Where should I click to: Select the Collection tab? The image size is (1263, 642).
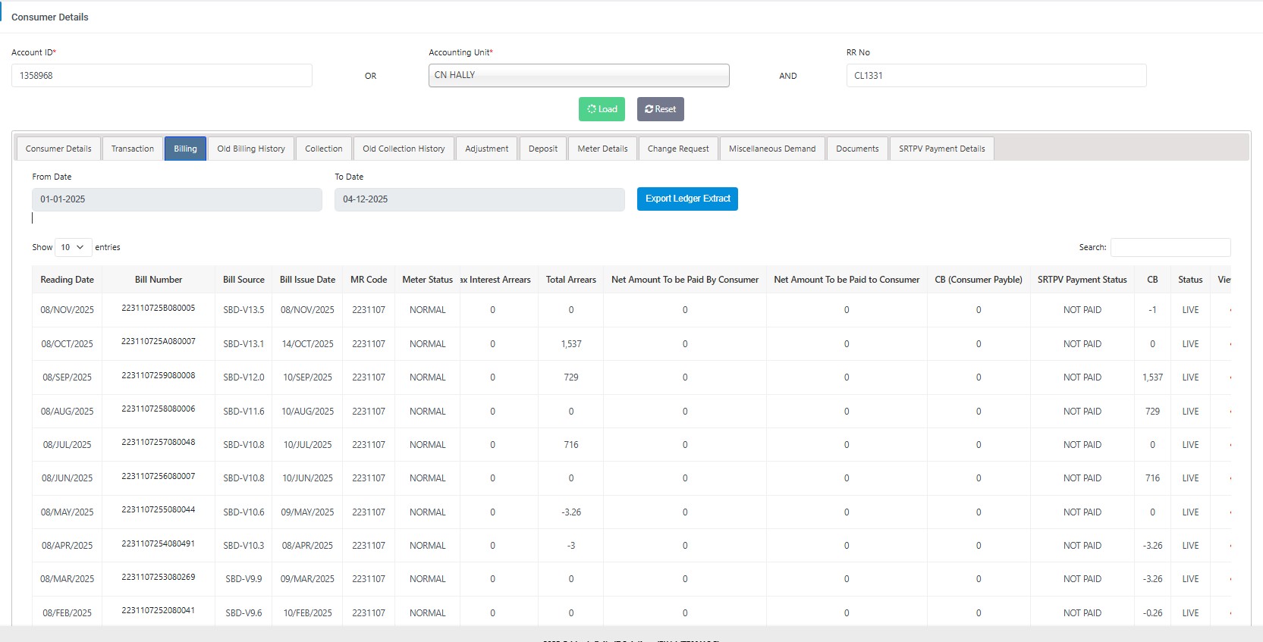point(324,149)
